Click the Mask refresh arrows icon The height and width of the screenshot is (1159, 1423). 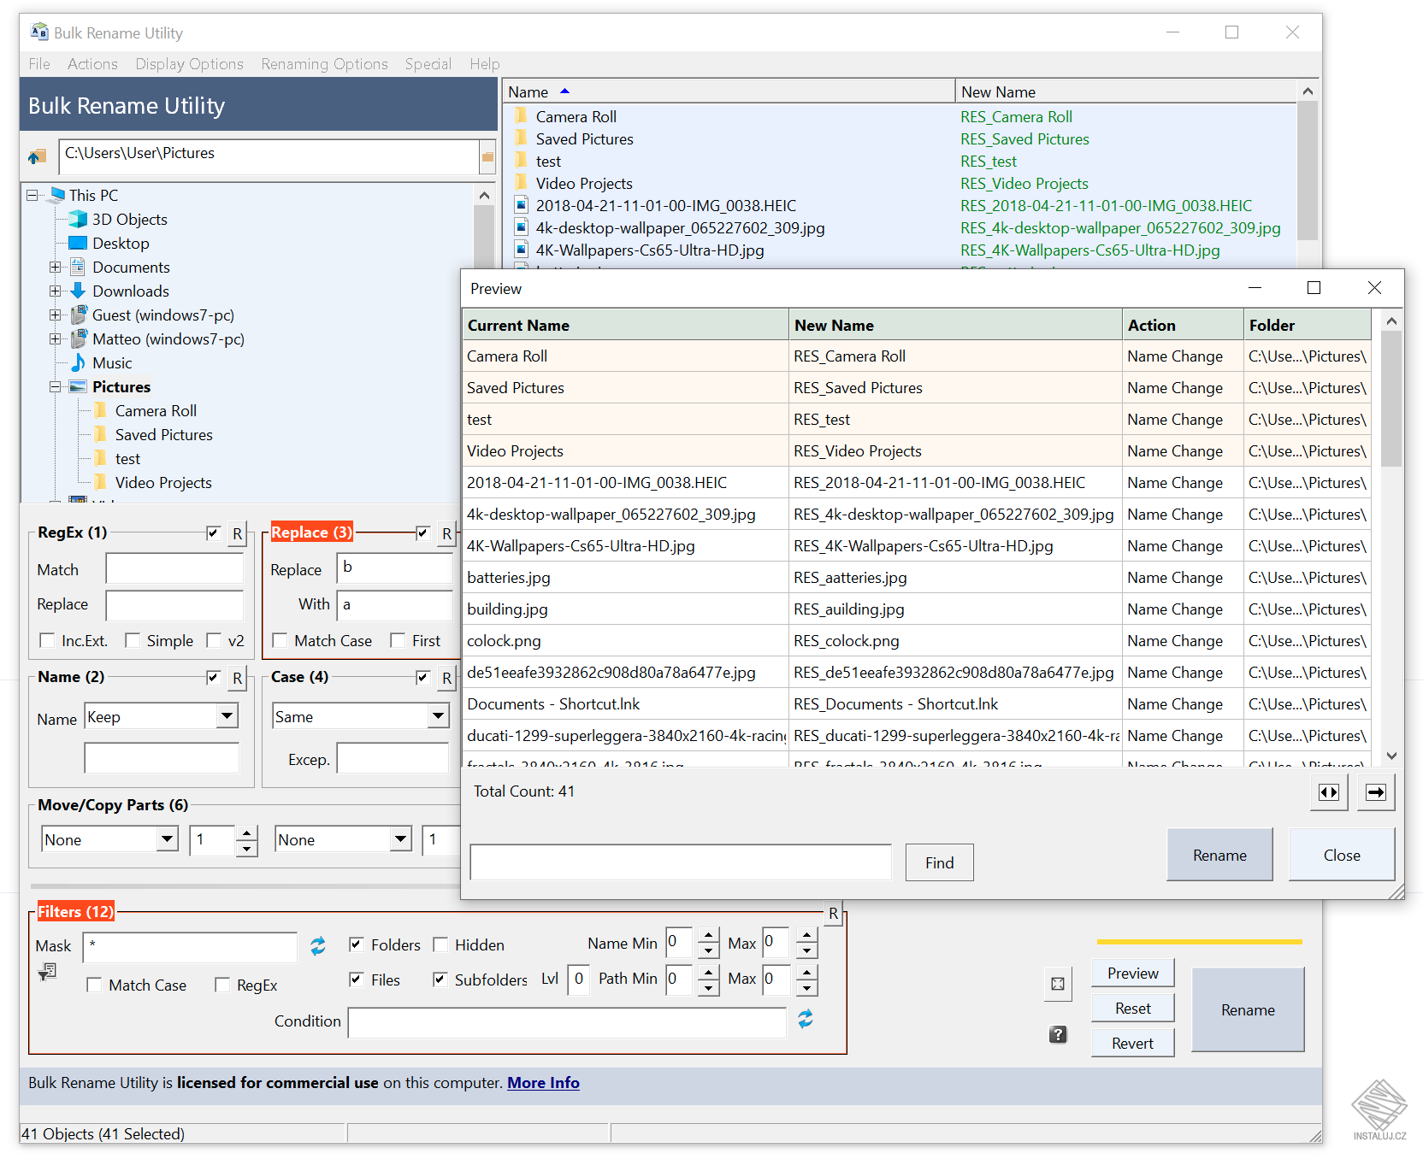(318, 945)
